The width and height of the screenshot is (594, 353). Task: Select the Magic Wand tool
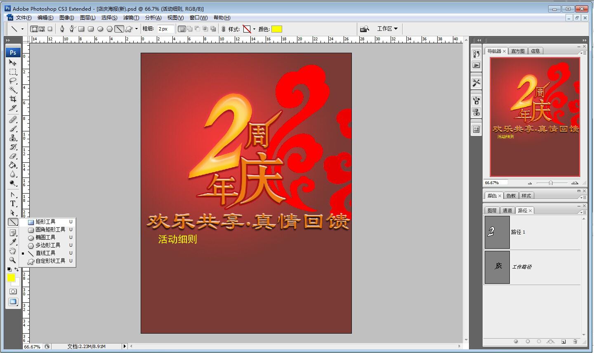click(x=13, y=90)
